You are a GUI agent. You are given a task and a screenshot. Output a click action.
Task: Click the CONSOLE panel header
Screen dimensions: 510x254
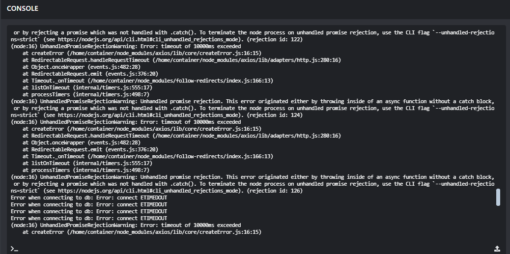pyautogui.click(x=23, y=9)
